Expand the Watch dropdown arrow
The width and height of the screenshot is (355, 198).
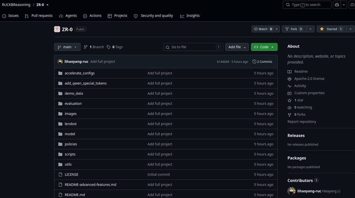tap(277, 29)
